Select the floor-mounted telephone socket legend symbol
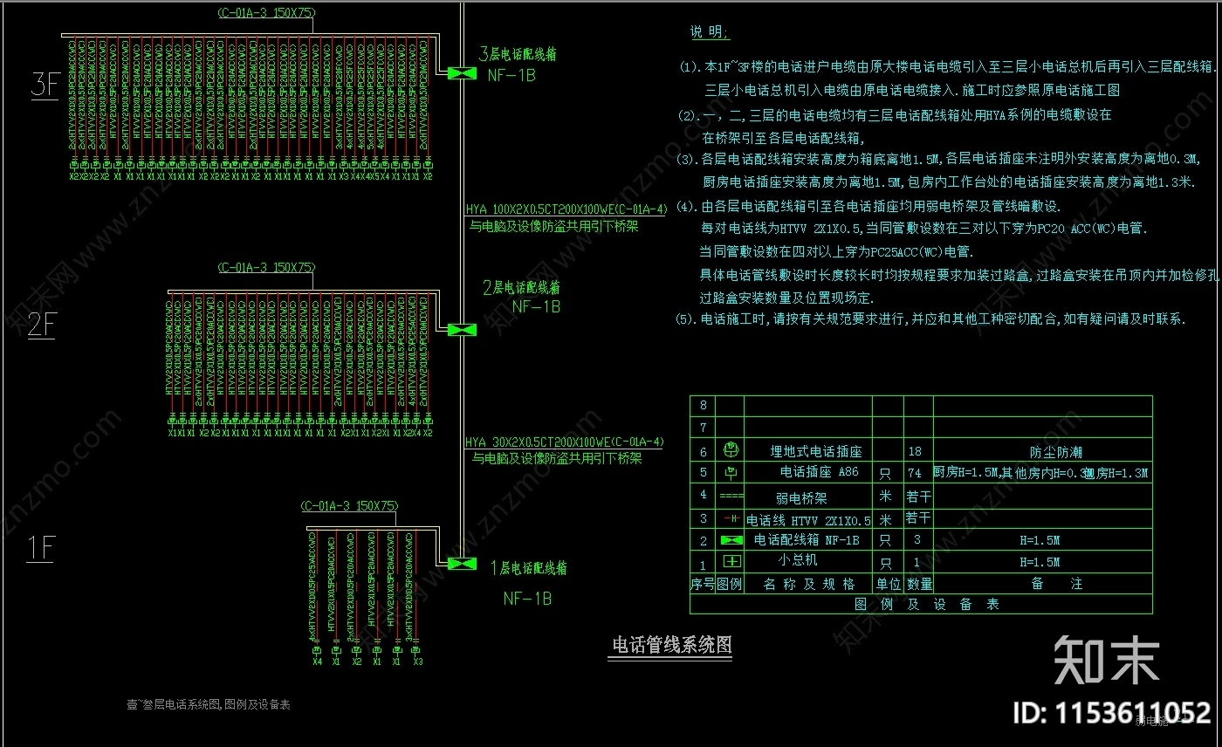Image resolution: width=1222 pixels, height=747 pixels. 731,451
